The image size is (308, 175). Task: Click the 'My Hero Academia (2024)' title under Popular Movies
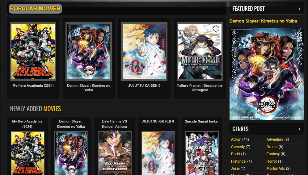coord(33,85)
